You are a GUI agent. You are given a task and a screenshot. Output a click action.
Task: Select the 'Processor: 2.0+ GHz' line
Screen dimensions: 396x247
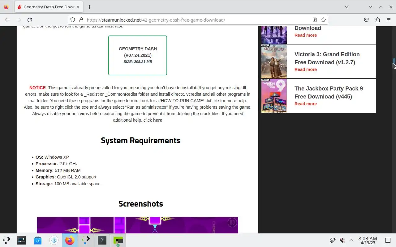click(x=57, y=164)
